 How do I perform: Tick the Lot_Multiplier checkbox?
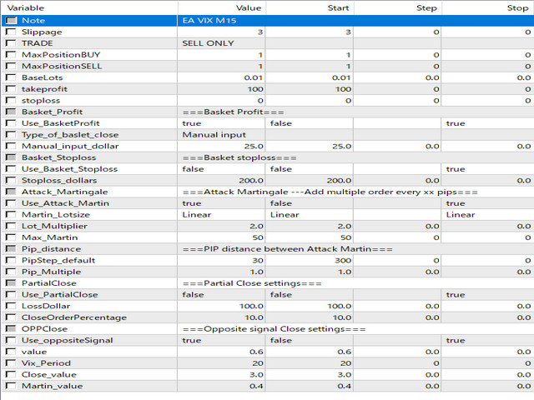pyautogui.click(x=11, y=226)
